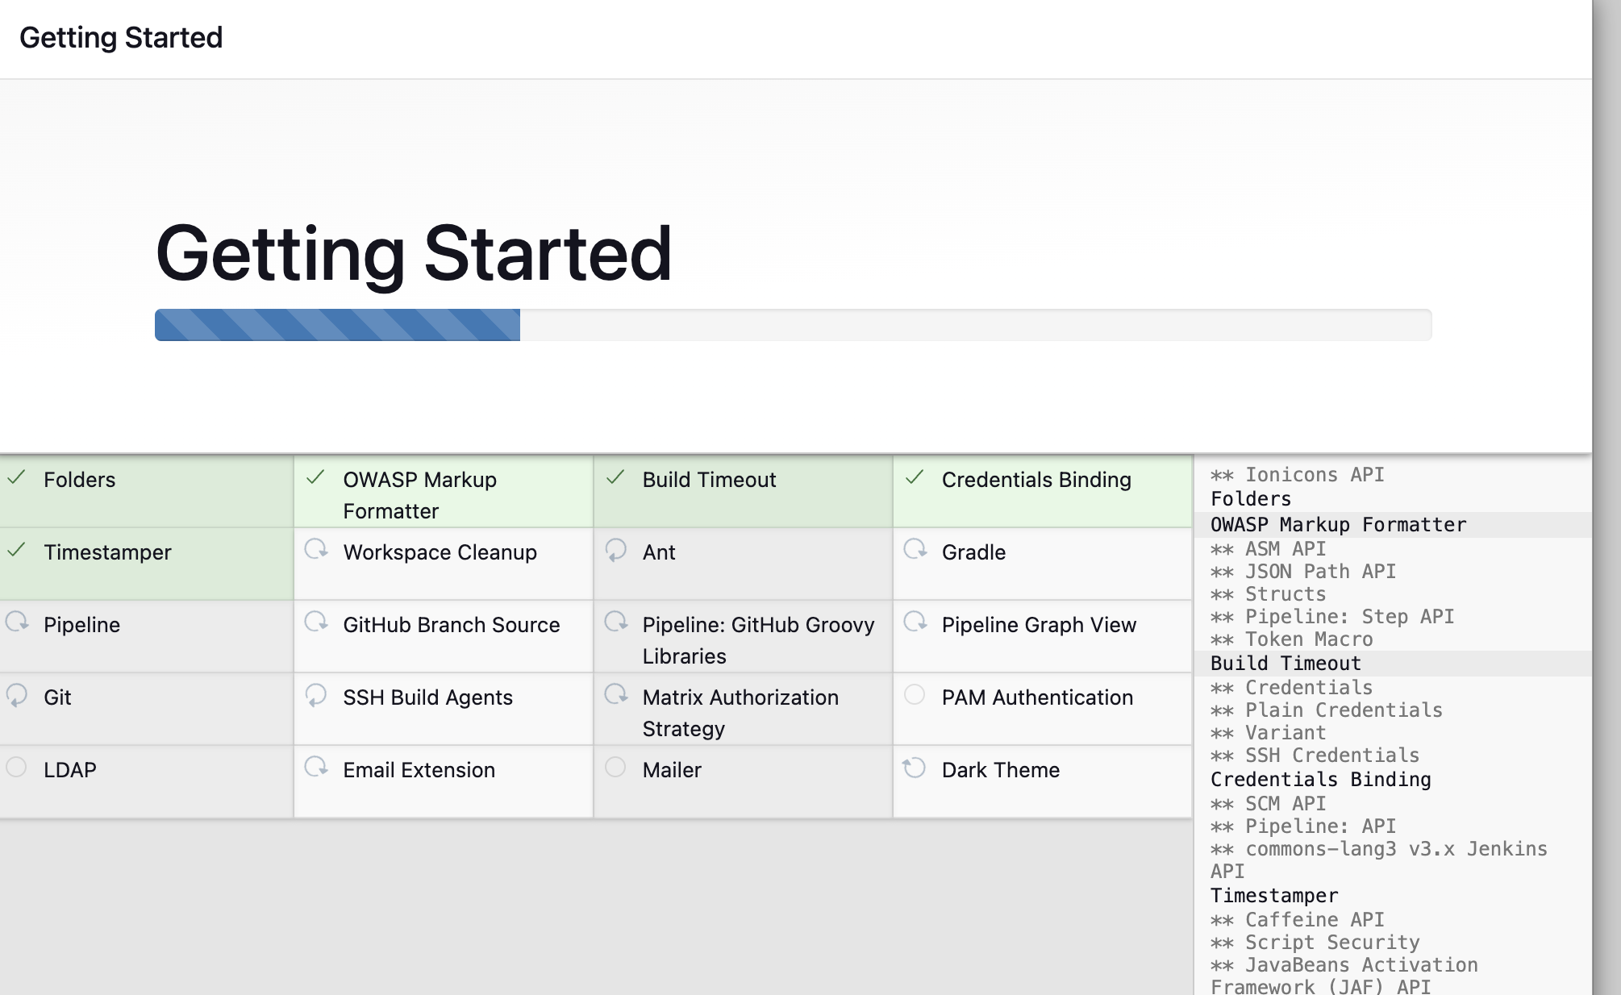Click '** Token Macro' log entry
The width and height of the screenshot is (1621, 995).
1291,639
